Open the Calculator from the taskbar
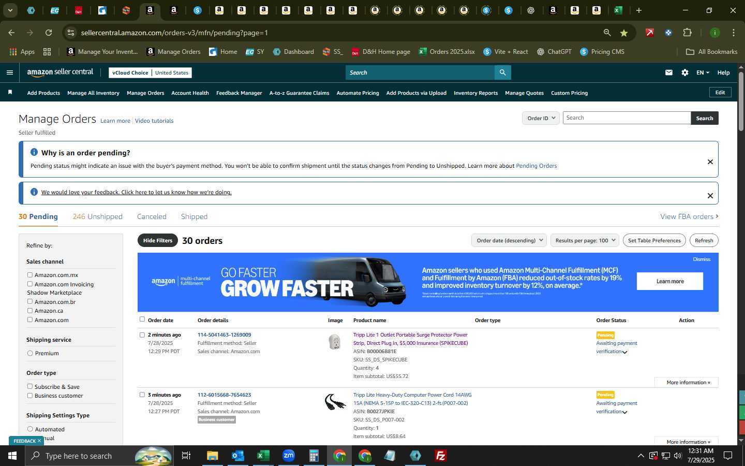The height and width of the screenshot is (466, 745). (x=314, y=456)
